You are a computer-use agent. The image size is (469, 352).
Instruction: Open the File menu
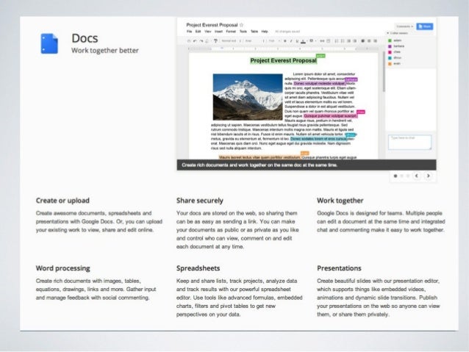190,32
